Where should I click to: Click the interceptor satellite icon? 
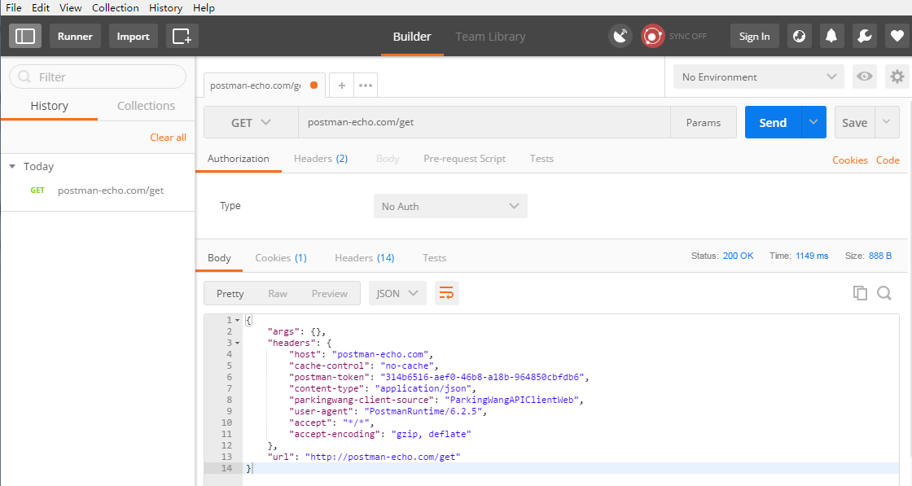[620, 36]
